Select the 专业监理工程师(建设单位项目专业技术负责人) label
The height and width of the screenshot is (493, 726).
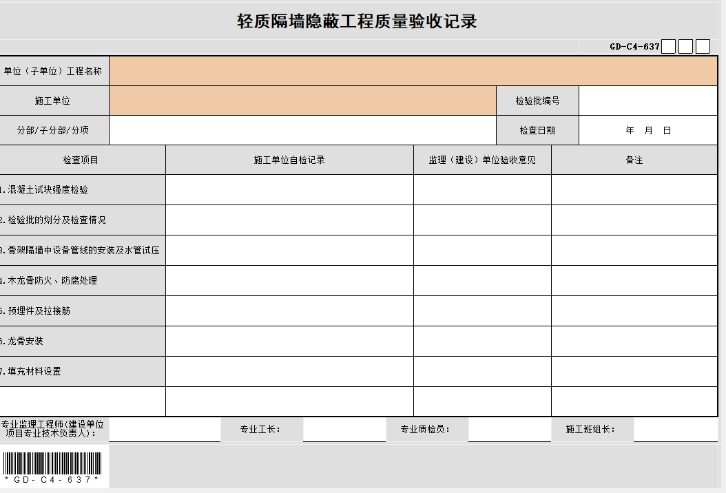pos(52,429)
